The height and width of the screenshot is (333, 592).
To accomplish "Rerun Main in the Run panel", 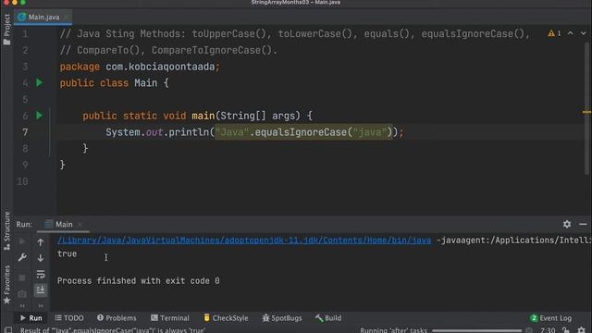I will [x=22, y=241].
